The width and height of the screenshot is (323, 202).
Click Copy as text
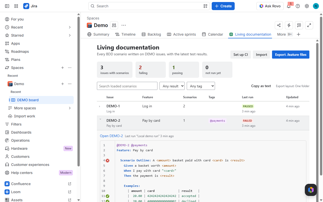(261, 86)
